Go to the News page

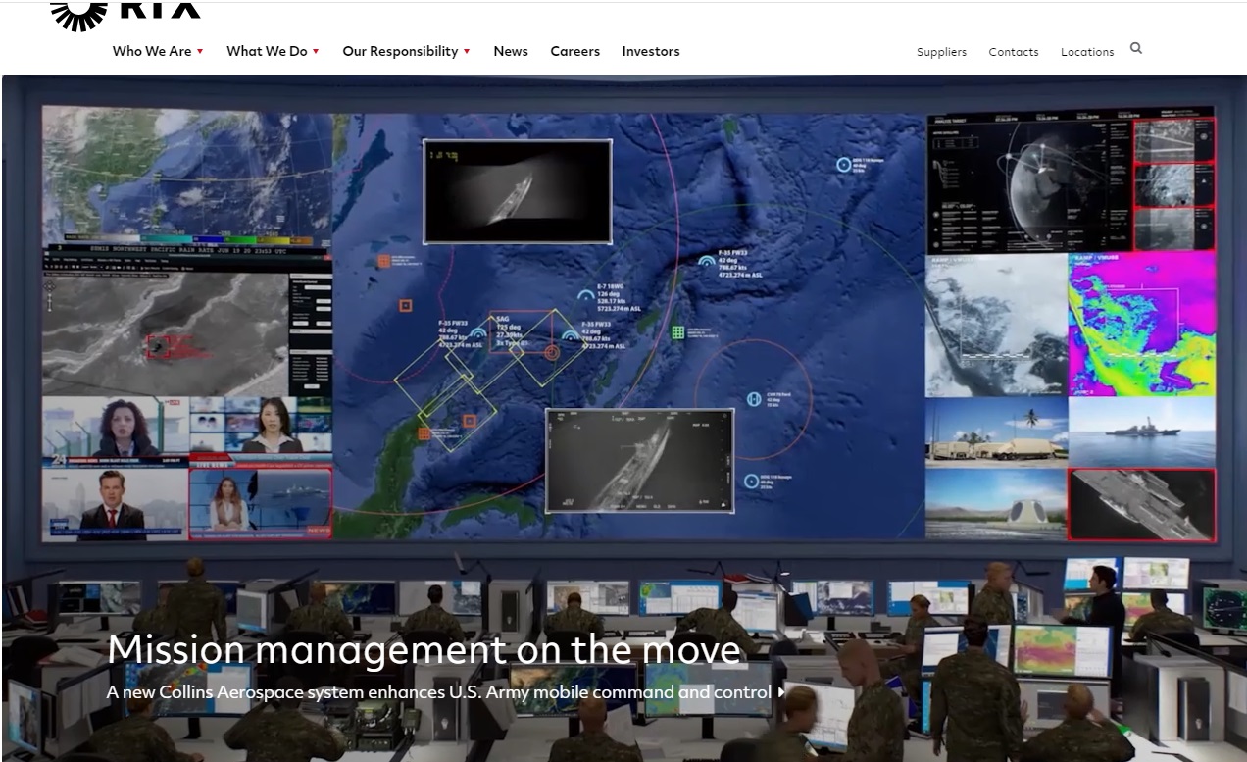(511, 51)
